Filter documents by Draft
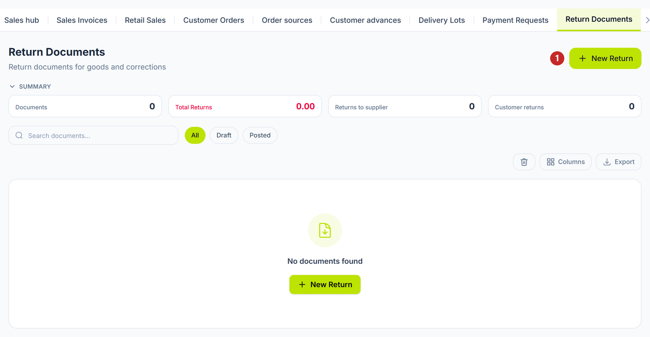Screen dimensions: 650x337 (x=224, y=135)
